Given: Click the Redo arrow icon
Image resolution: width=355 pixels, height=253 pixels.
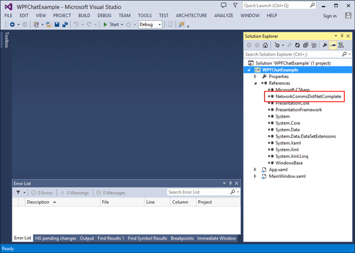Looking at the screenshot, I should pyautogui.click(x=89, y=24).
